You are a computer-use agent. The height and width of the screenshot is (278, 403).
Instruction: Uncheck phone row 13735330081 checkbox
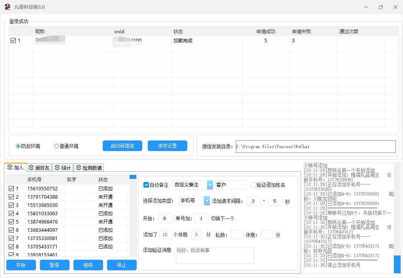tap(11, 238)
